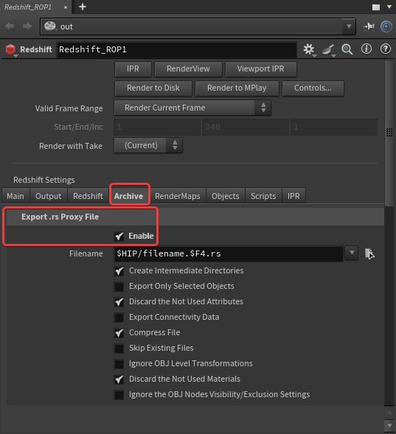The width and height of the screenshot is (396, 434).
Task: Switch to the RenderMaps tab
Action: coord(178,196)
